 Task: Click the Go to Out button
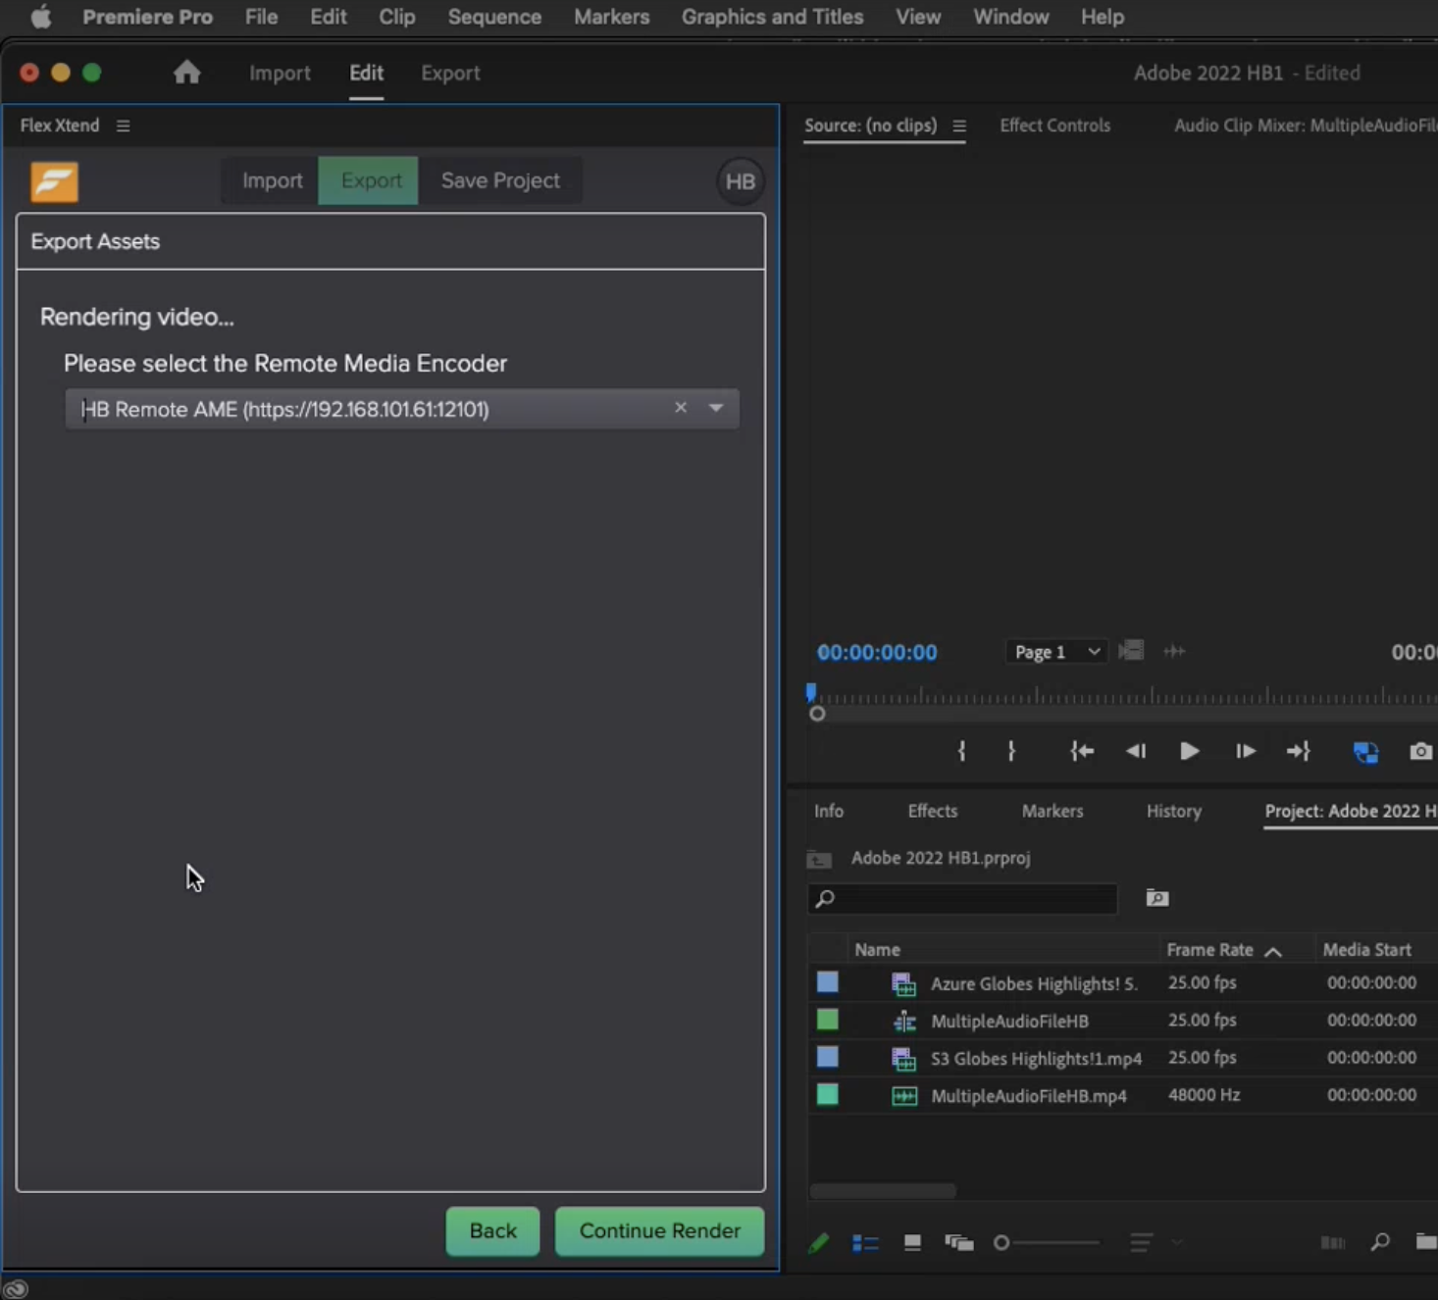tap(1299, 751)
